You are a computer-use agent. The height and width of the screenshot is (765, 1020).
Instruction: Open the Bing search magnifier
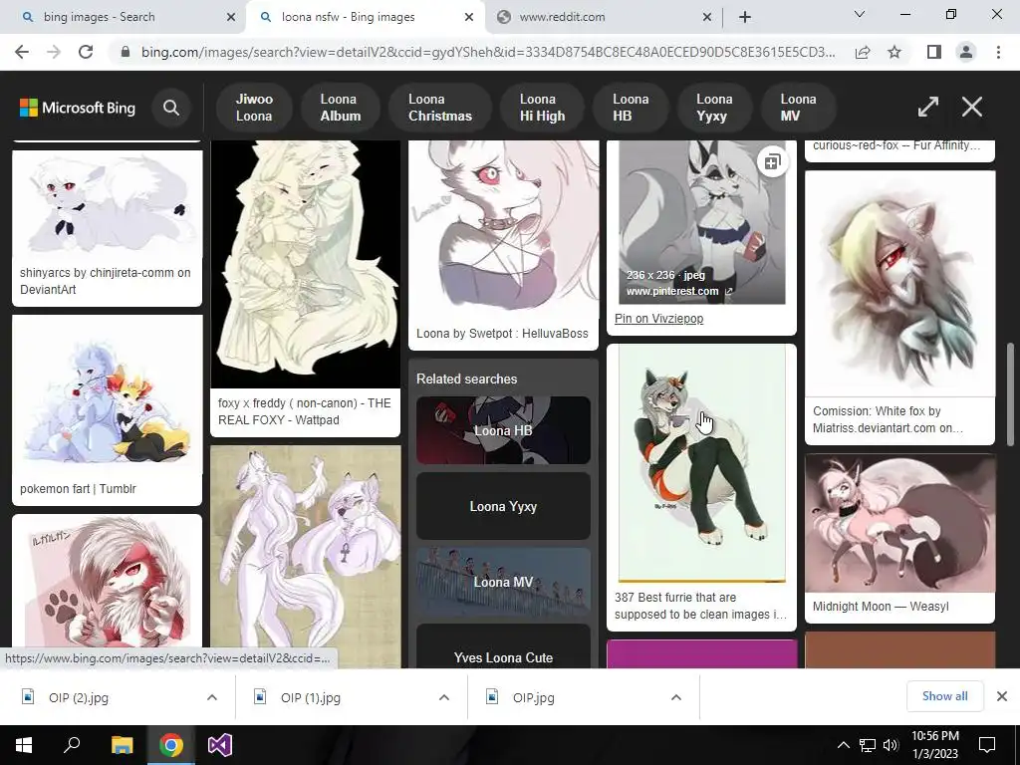171,108
